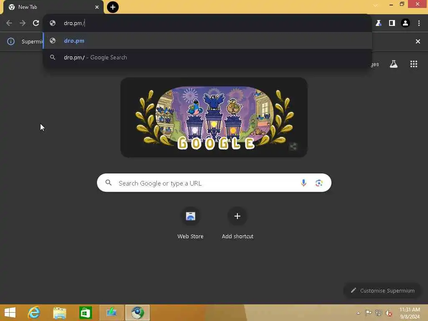Open the profile avatar menu

(405, 23)
